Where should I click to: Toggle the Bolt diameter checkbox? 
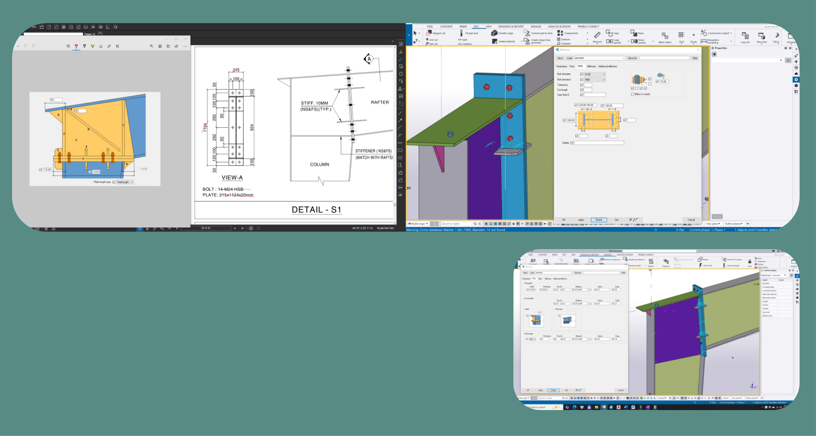pyautogui.click(x=582, y=74)
